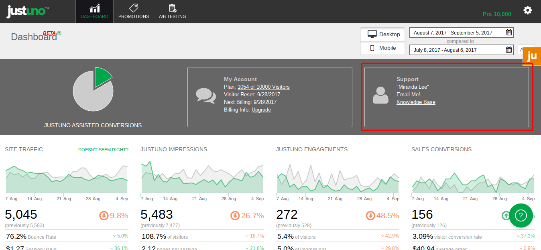
Task: Click the 'compared to' label between date ranges
Action: 460,41
